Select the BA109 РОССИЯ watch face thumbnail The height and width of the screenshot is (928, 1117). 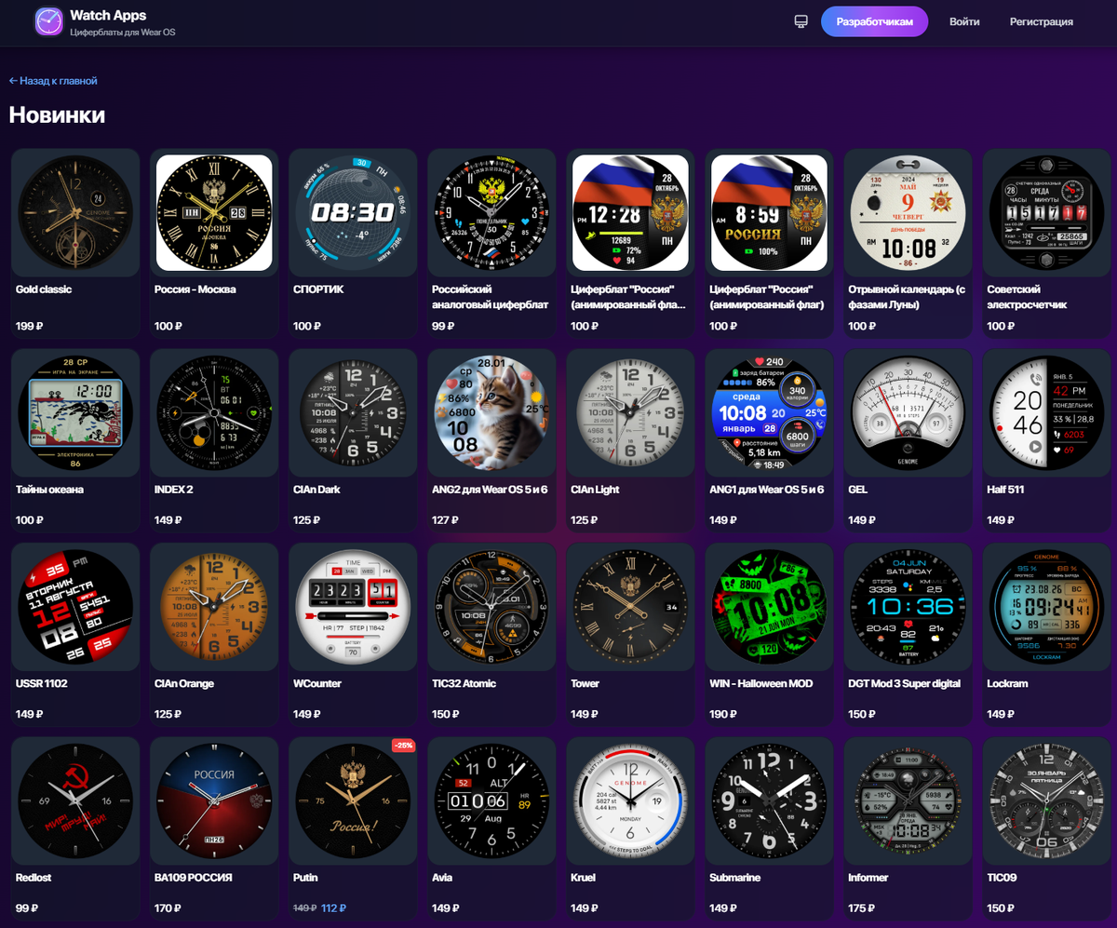(214, 801)
